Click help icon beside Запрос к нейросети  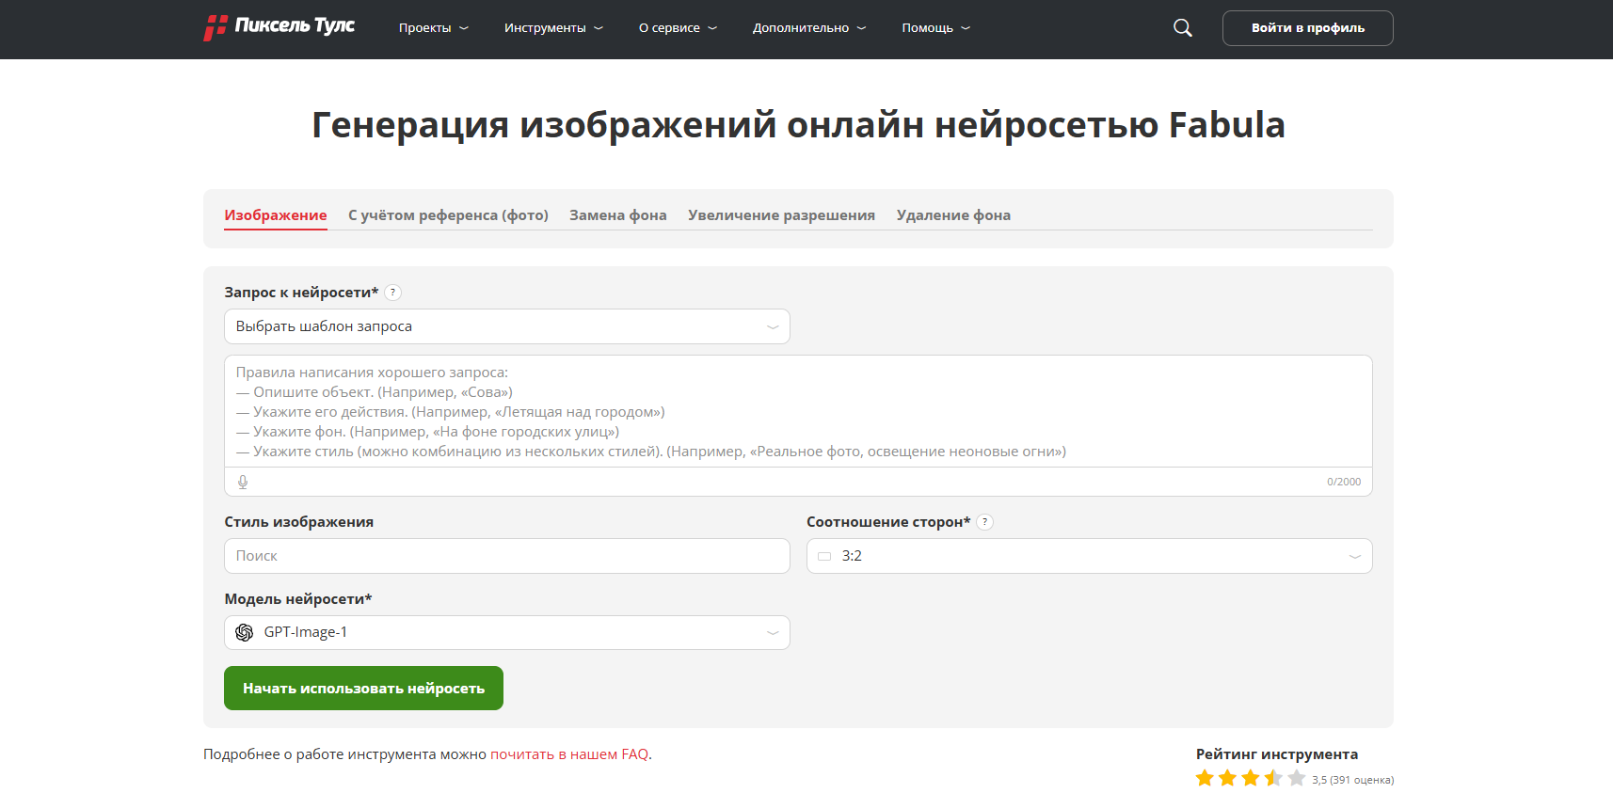[393, 293]
